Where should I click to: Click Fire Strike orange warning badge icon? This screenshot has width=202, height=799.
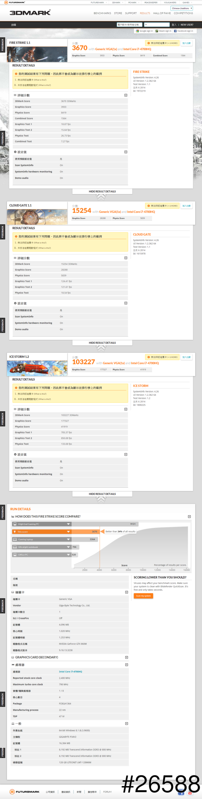click(x=148, y=43)
